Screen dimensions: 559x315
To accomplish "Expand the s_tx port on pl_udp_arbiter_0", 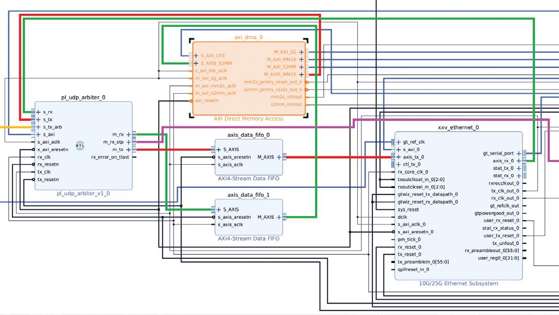I will click(38, 119).
